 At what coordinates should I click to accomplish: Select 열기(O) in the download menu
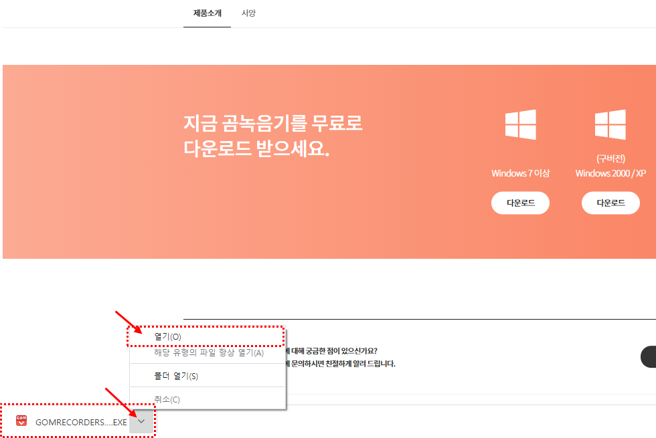(x=208, y=337)
